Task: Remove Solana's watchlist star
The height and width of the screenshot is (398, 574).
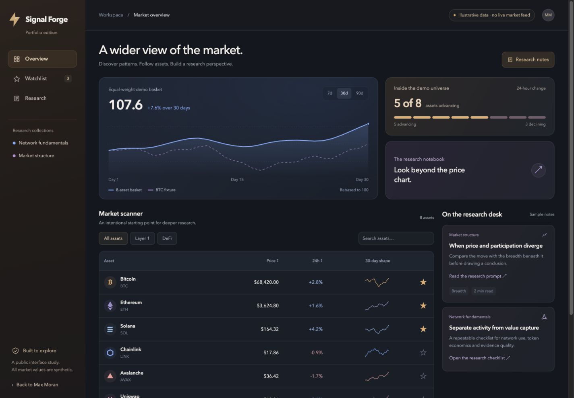Action: (x=423, y=329)
